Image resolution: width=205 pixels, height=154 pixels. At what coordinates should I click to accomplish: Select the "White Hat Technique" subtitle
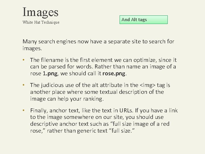click(x=41, y=22)
